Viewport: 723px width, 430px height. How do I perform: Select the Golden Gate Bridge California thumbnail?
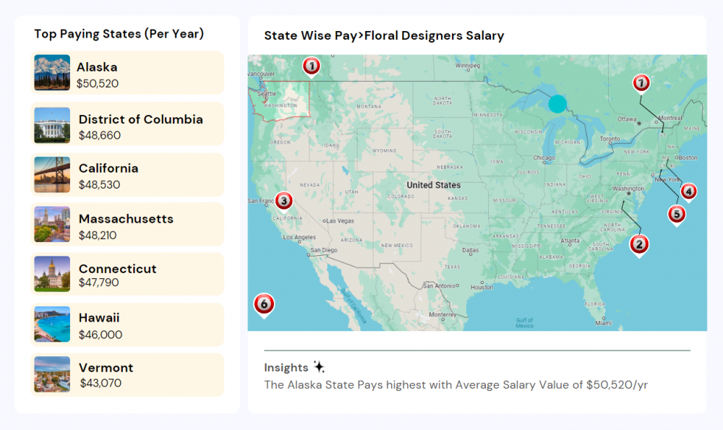coord(51,174)
